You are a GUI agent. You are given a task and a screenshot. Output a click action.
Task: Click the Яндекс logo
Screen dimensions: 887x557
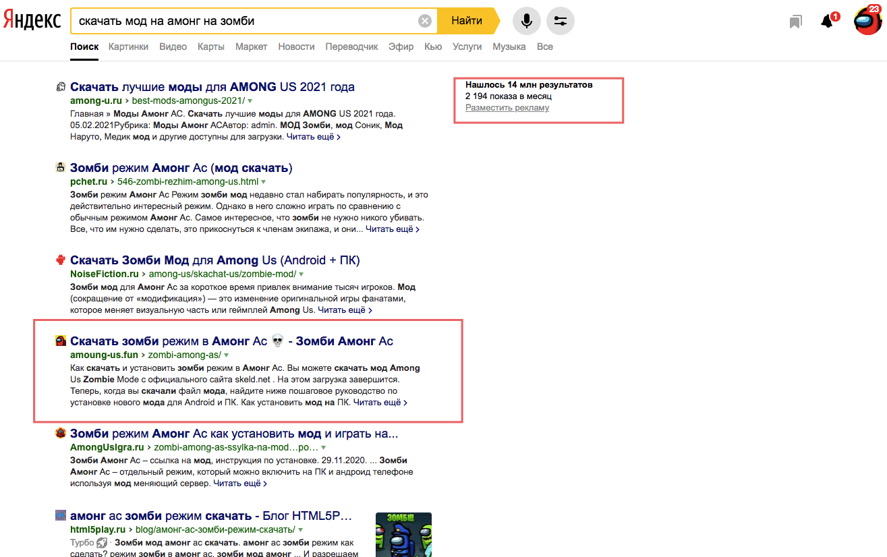32,20
